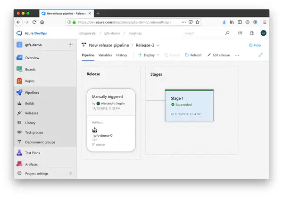Open Releases in the Pipelines menu

[x=32, y=113]
